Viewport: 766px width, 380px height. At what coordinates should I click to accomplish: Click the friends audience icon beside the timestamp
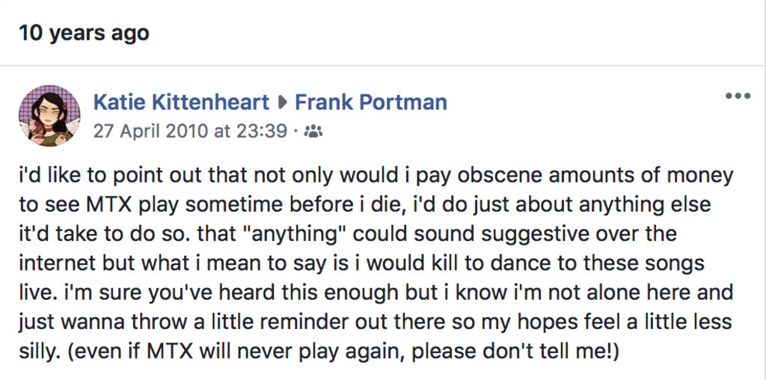point(314,132)
